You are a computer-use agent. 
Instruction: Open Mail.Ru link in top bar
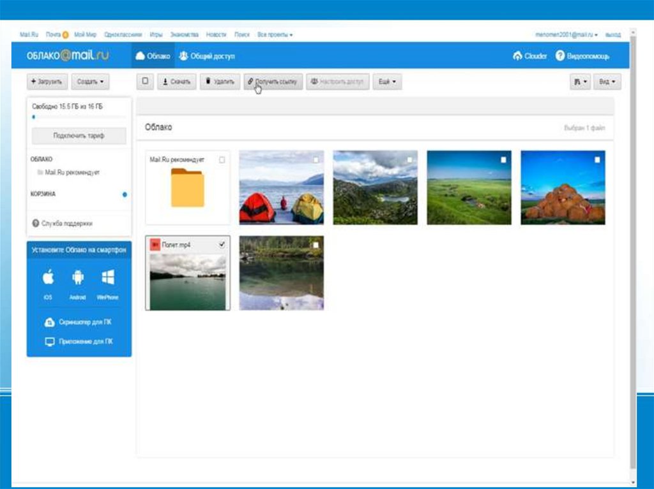[x=29, y=34]
